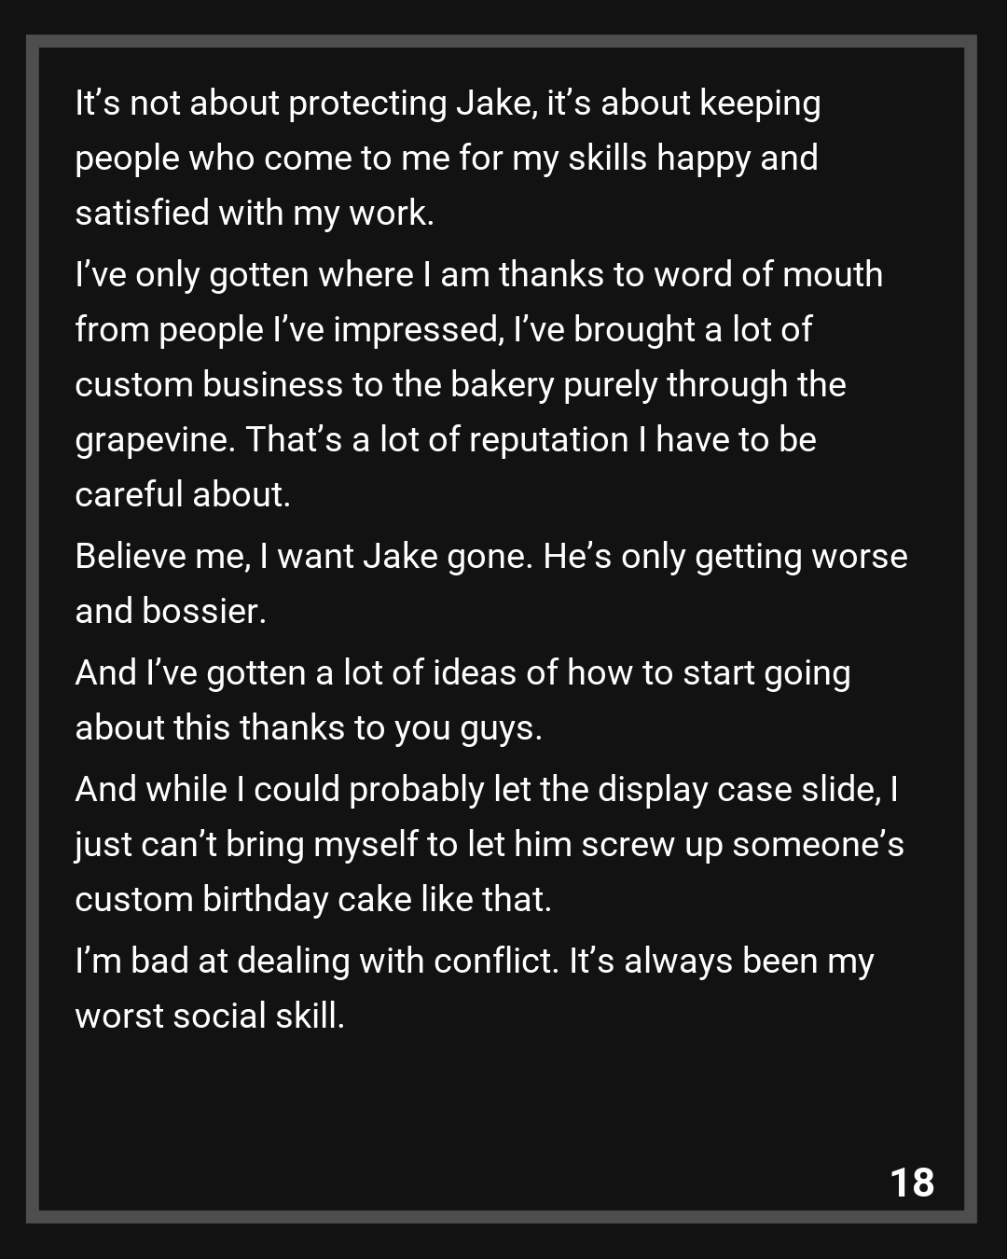Click the word "protecting" in first line
1007x1259 pixels.
pos(367,104)
